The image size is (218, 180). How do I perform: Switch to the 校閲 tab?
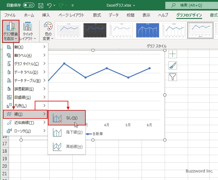[131, 15]
